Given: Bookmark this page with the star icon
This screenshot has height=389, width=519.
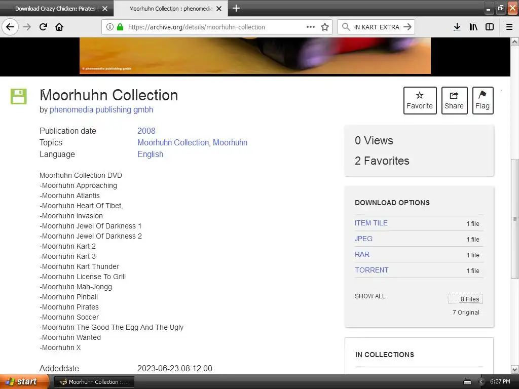Looking at the screenshot, I should point(325,27).
